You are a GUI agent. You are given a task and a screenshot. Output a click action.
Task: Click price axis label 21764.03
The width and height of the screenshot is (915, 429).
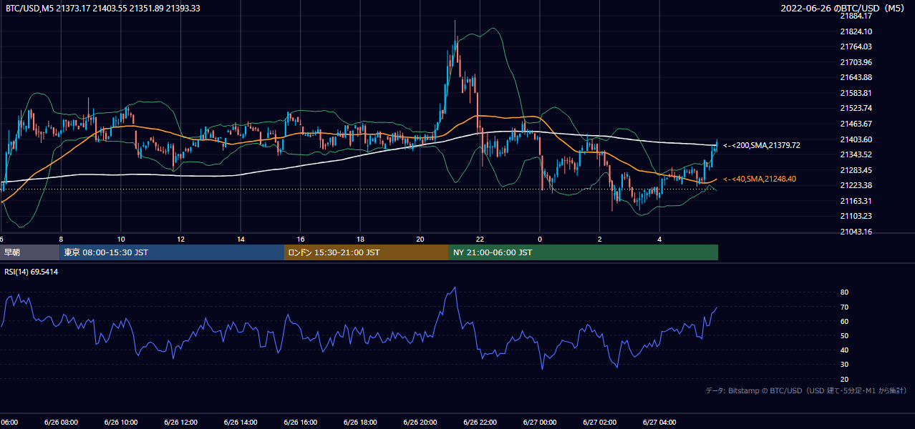tap(856, 46)
